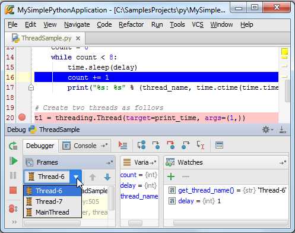The image size is (295, 233).
Task: Click yellow warning stripe mark near line 16
Action: pos(284,77)
